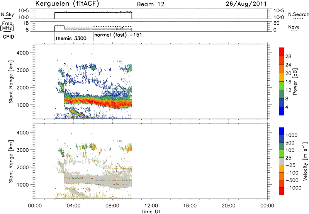Click the 'CPID' row label

[x=8, y=37]
